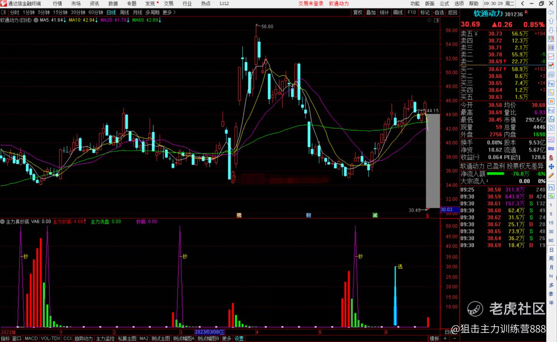Click the stacked windows icon in right sidebar
557x342 pixels.
551,75
